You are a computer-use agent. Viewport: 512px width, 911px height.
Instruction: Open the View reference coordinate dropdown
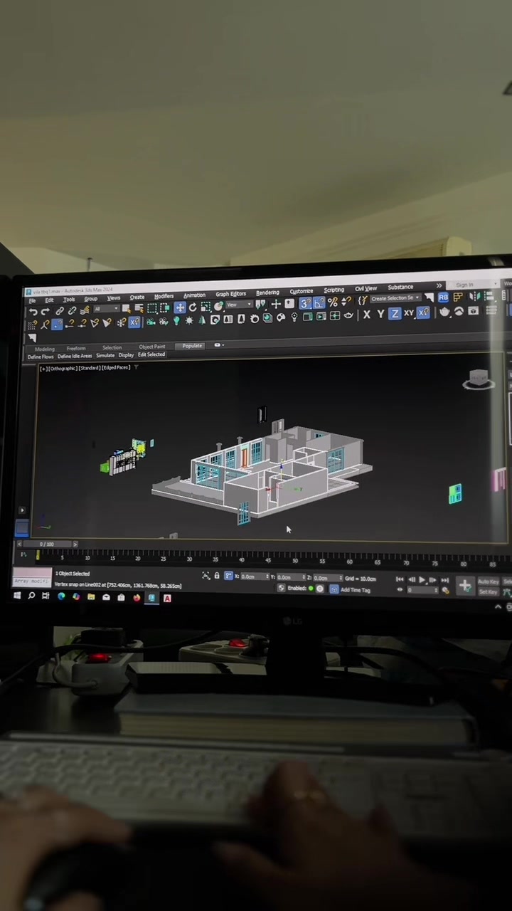point(239,305)
